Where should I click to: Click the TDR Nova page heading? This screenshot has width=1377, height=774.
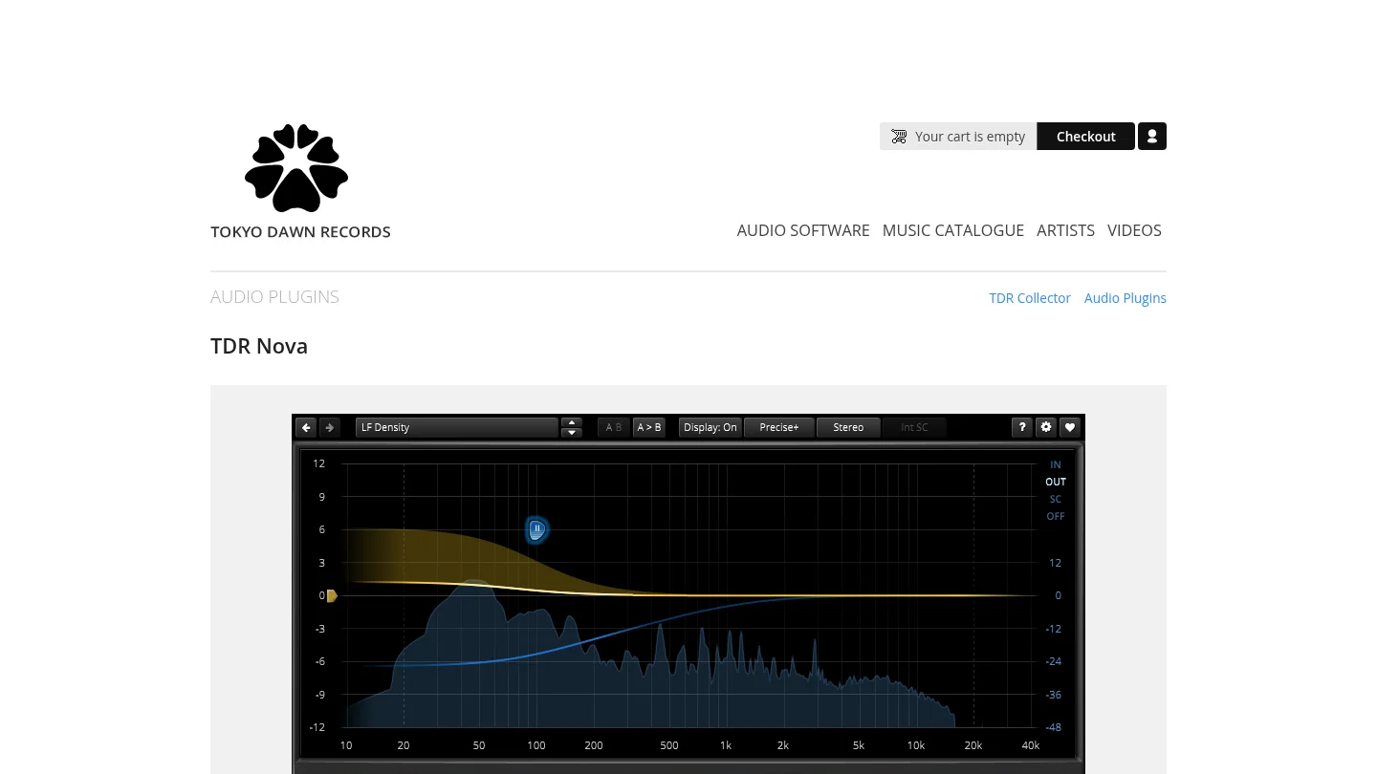(259, 346)
